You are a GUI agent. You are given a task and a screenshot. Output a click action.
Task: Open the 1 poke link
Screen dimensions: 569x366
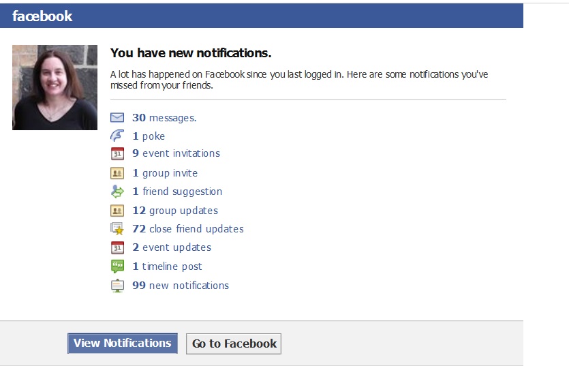[x=149, y=136]
